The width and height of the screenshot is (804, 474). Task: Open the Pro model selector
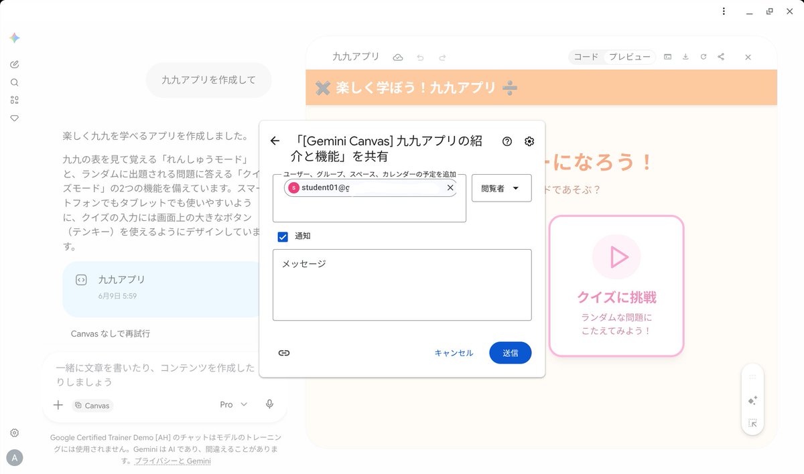point(234,405)
